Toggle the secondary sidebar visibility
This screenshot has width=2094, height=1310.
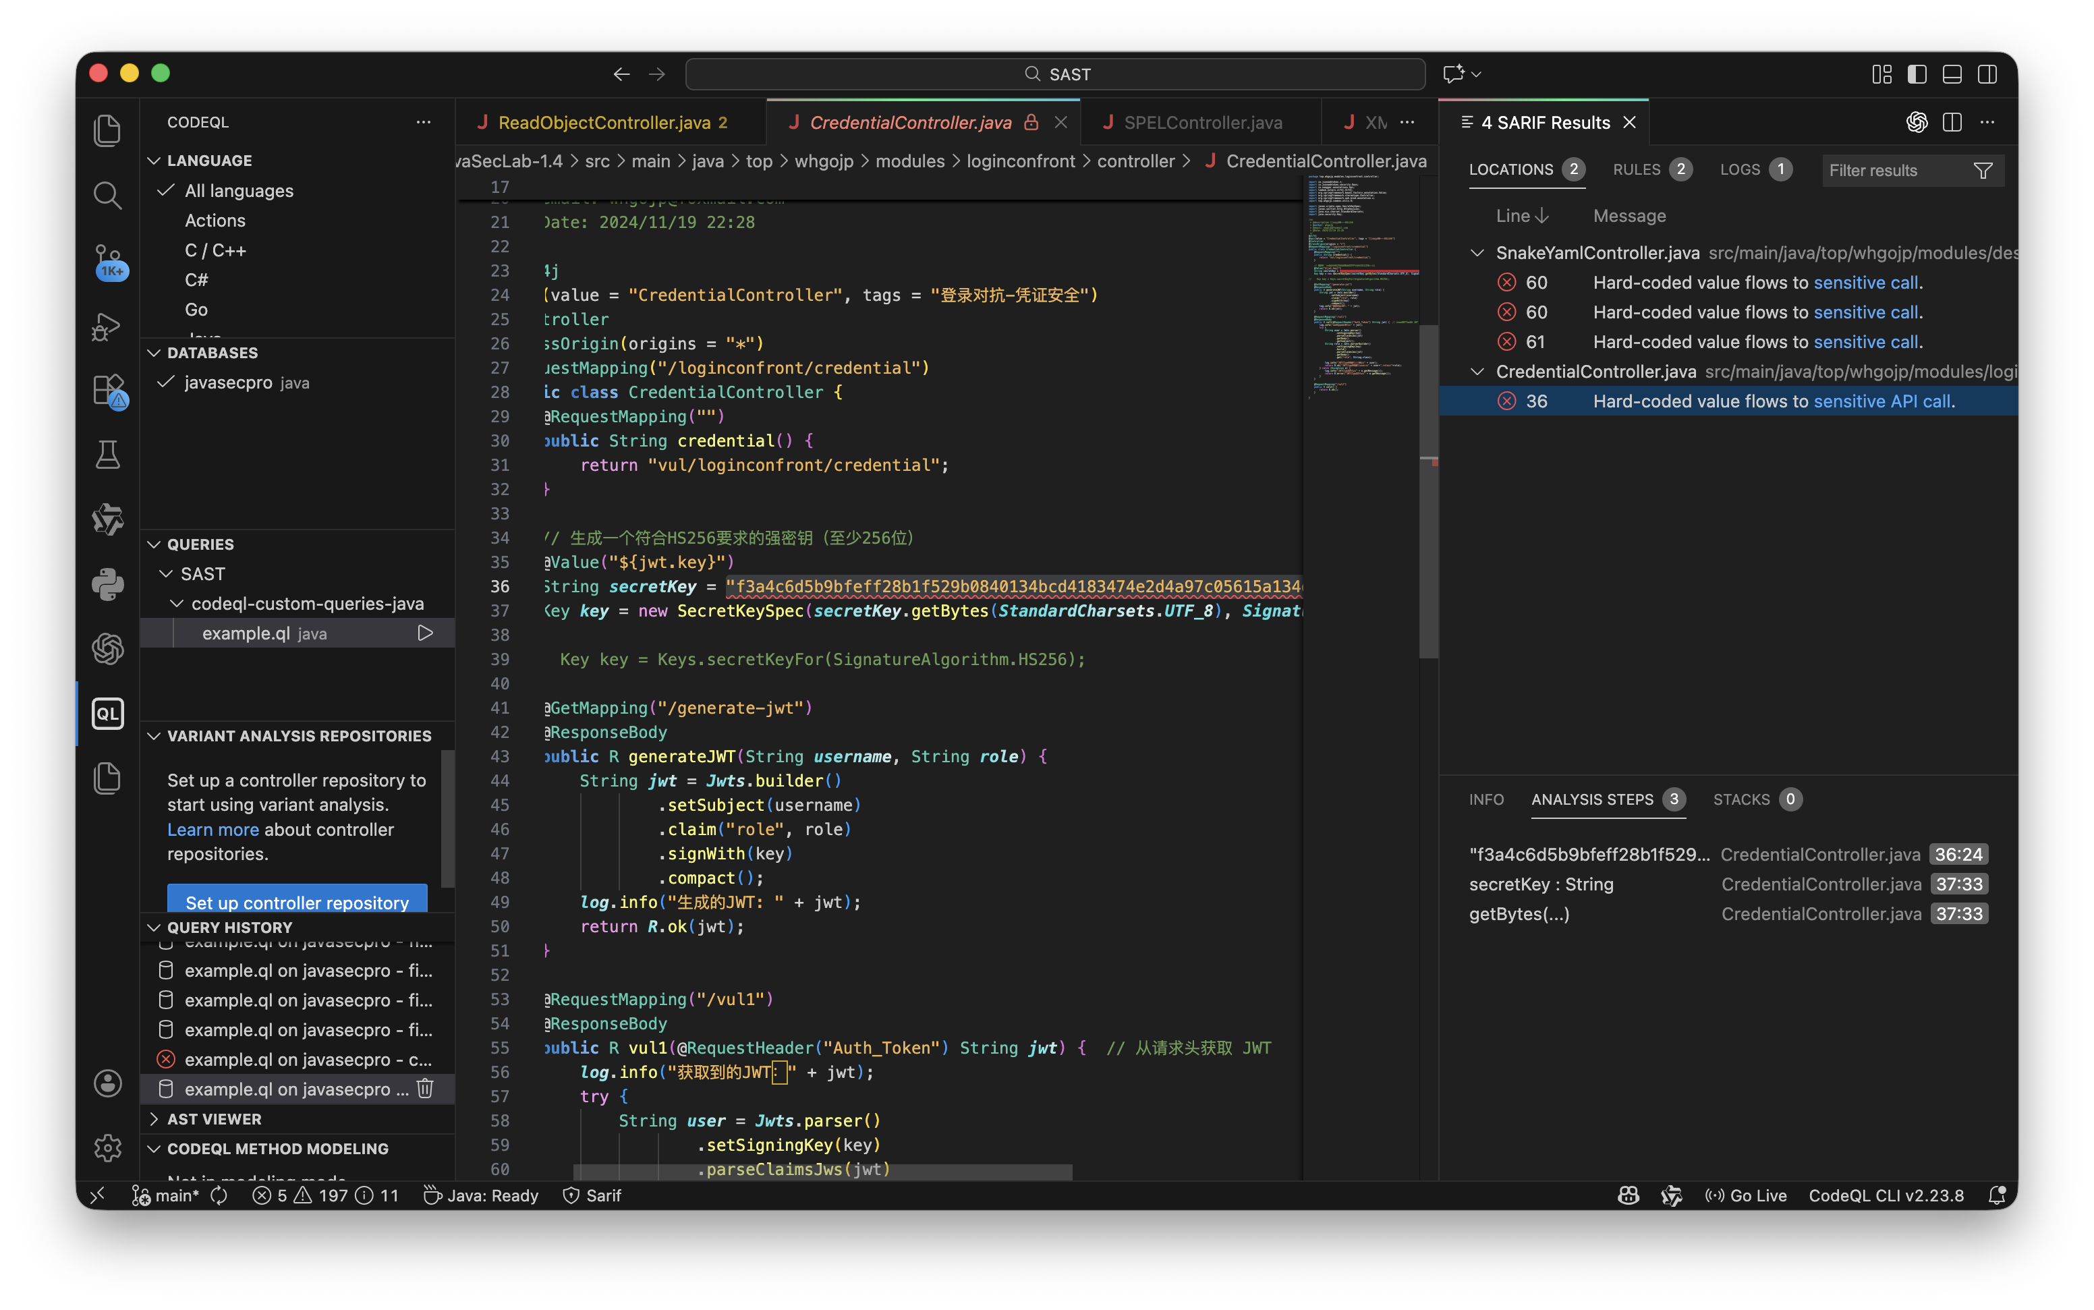coord(1987,74)
